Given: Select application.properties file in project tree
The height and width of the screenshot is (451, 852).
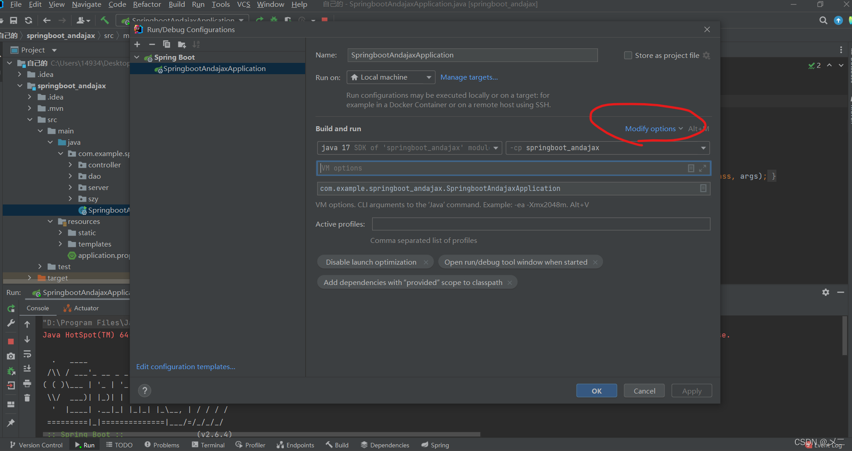Looking at the screenshot, I should tap(99, 256).
